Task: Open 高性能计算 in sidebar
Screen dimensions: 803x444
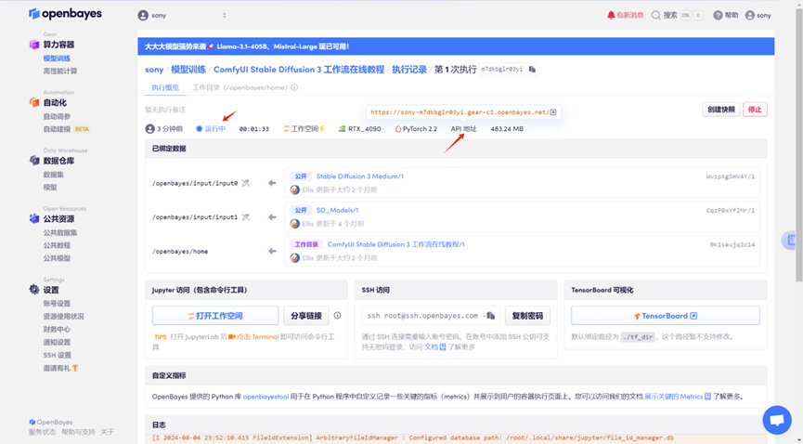Action: (60, 72)
